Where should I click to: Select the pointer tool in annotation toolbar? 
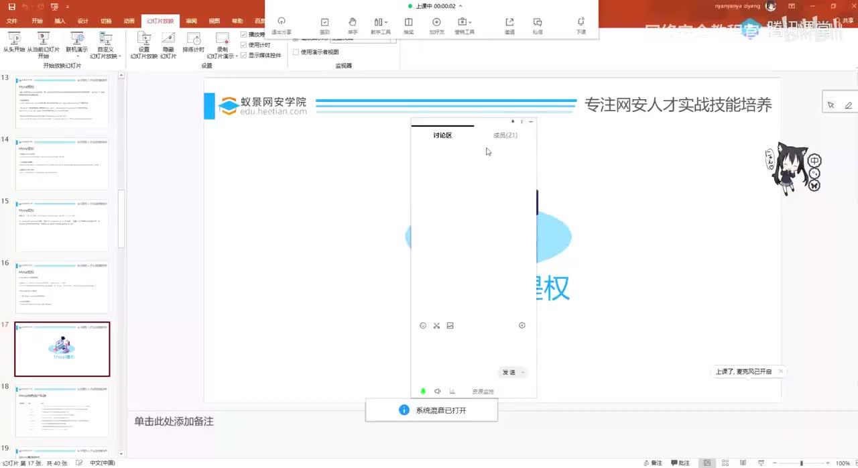coord(831,105)
